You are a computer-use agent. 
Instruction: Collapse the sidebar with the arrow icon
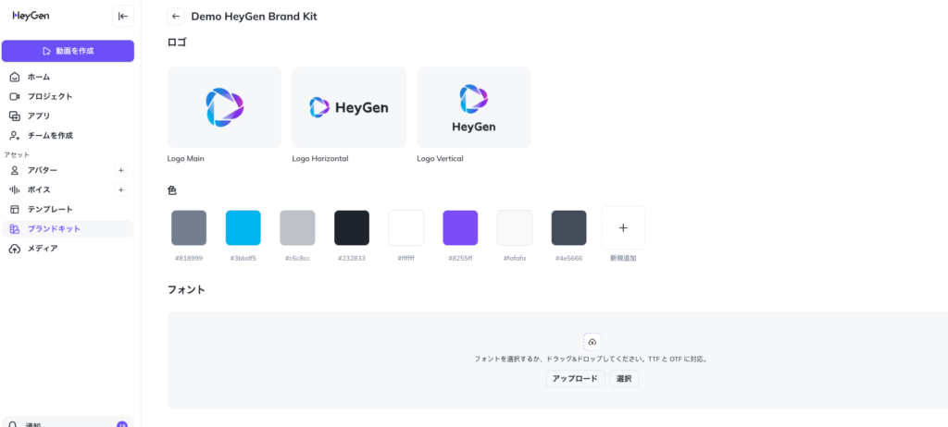123,17
